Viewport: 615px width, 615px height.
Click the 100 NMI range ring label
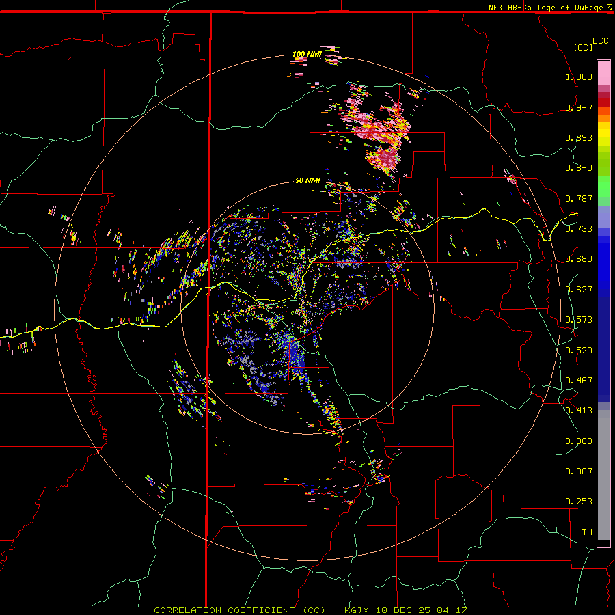307,54
